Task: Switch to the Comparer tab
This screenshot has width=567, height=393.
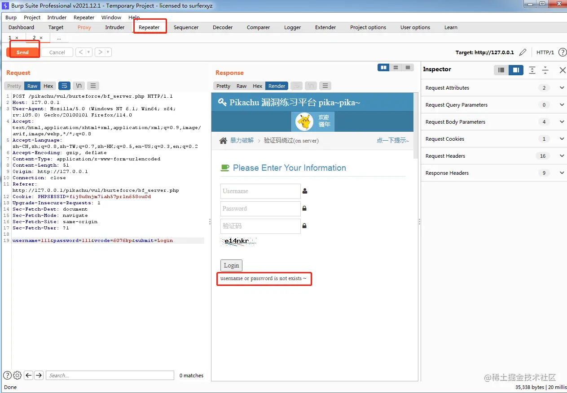Action: pos(259,27)
